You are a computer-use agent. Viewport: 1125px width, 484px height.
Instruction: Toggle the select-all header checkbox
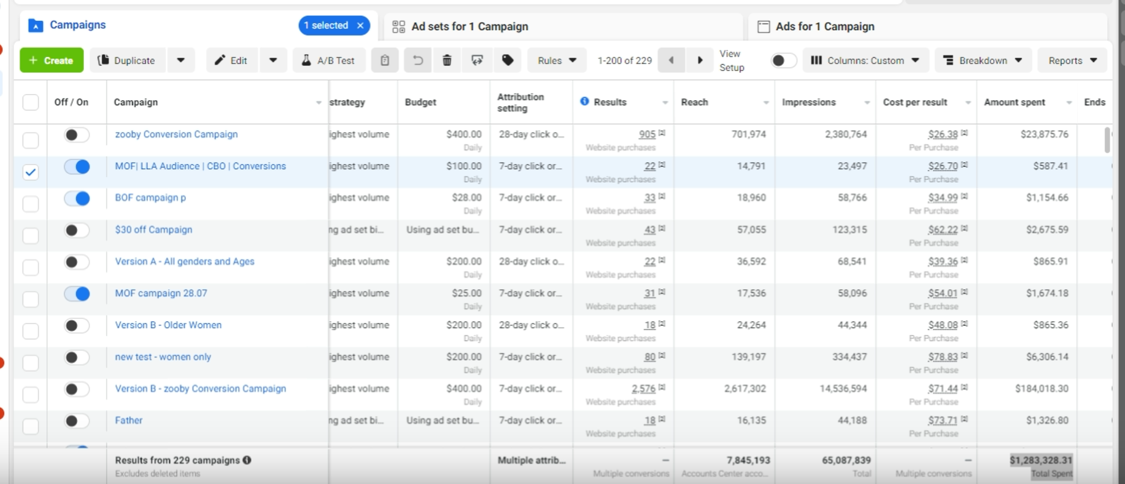(31, 102)
